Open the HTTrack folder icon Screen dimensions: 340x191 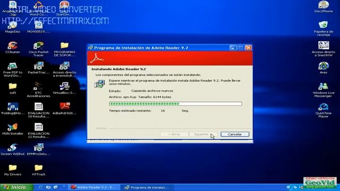coord(38,170)
